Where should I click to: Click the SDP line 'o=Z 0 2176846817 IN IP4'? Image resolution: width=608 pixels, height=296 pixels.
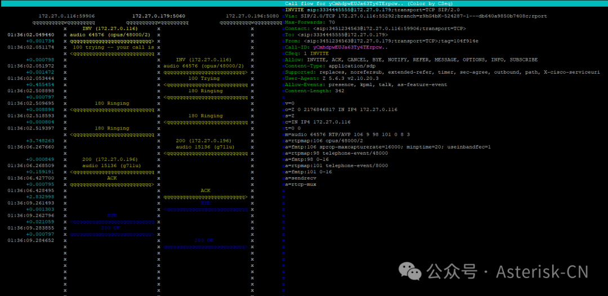(341, 110)
